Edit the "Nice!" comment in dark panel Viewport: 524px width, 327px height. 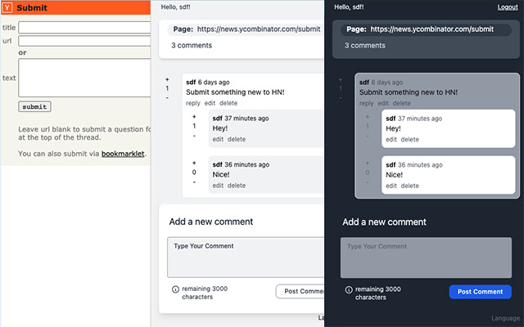(x=391, y=186)
